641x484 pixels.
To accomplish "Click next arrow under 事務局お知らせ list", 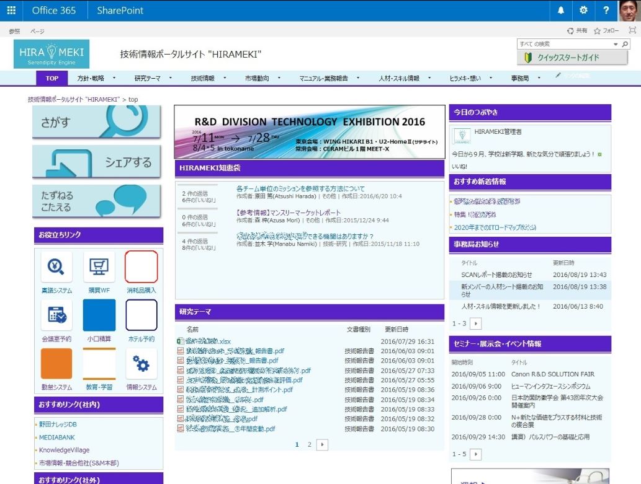I will point(475,323).
